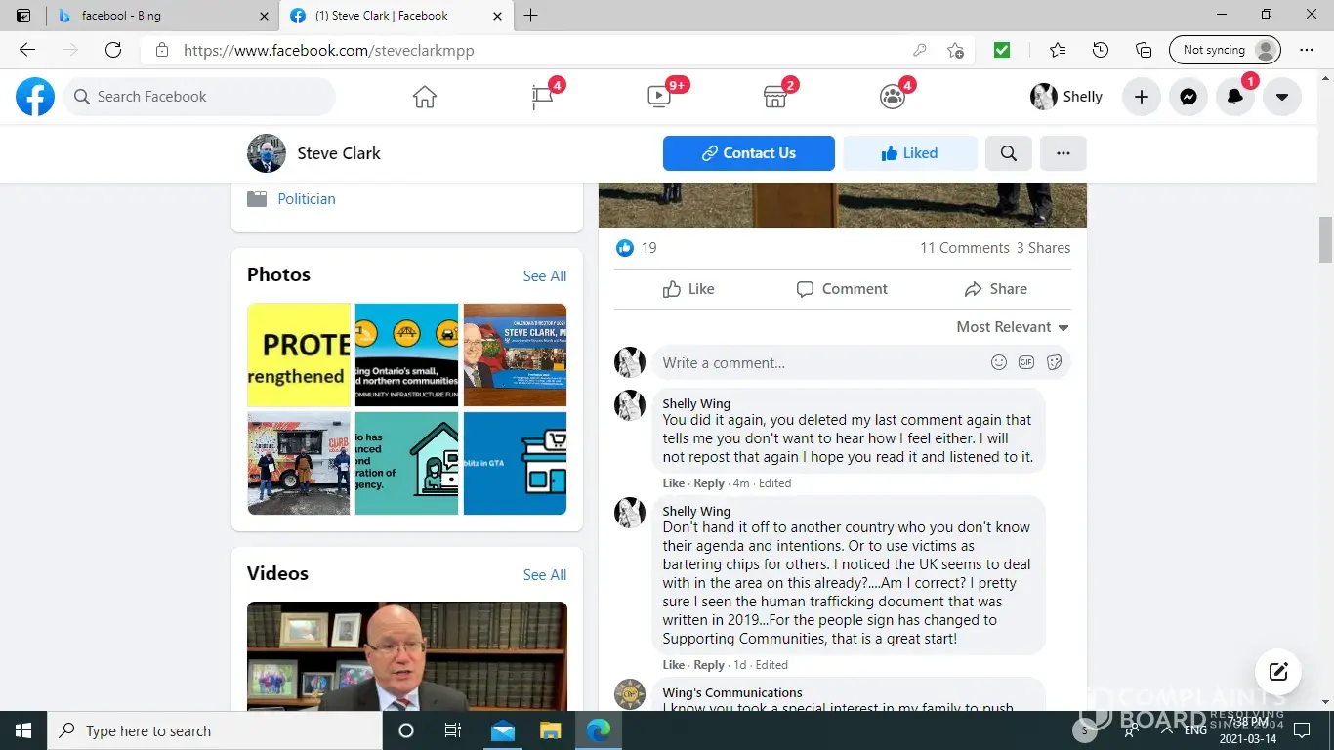Open Edge browsing history
Screen dimensions: 1334x750
point(1101,50)
